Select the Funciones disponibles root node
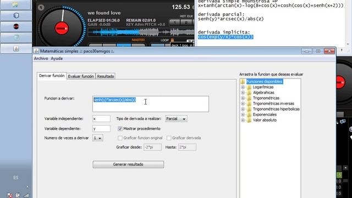This screenshot has height=198, width=352. 265,81
